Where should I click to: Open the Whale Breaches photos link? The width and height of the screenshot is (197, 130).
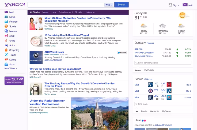tap(164, 125)
